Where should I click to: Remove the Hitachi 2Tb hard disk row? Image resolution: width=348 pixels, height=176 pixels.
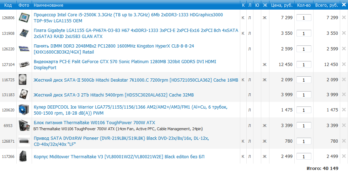(x=344, y=94)
